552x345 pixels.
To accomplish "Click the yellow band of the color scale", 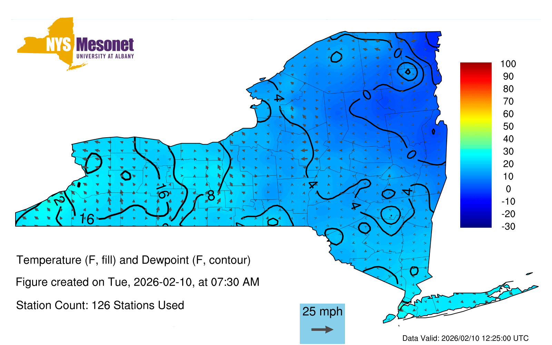I will (x=475, y=121).
